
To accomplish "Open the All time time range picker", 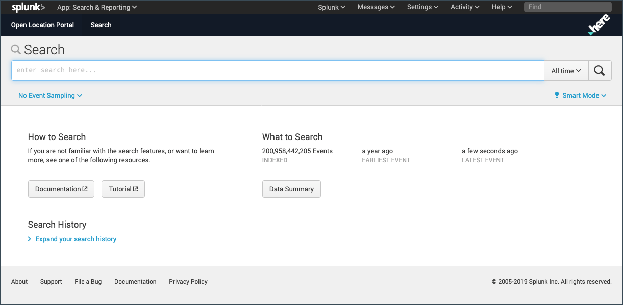I will click(566, 70).
